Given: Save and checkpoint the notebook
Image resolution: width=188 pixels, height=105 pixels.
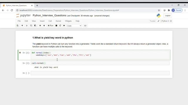Looking at the screenshot, I should point(18,26).
